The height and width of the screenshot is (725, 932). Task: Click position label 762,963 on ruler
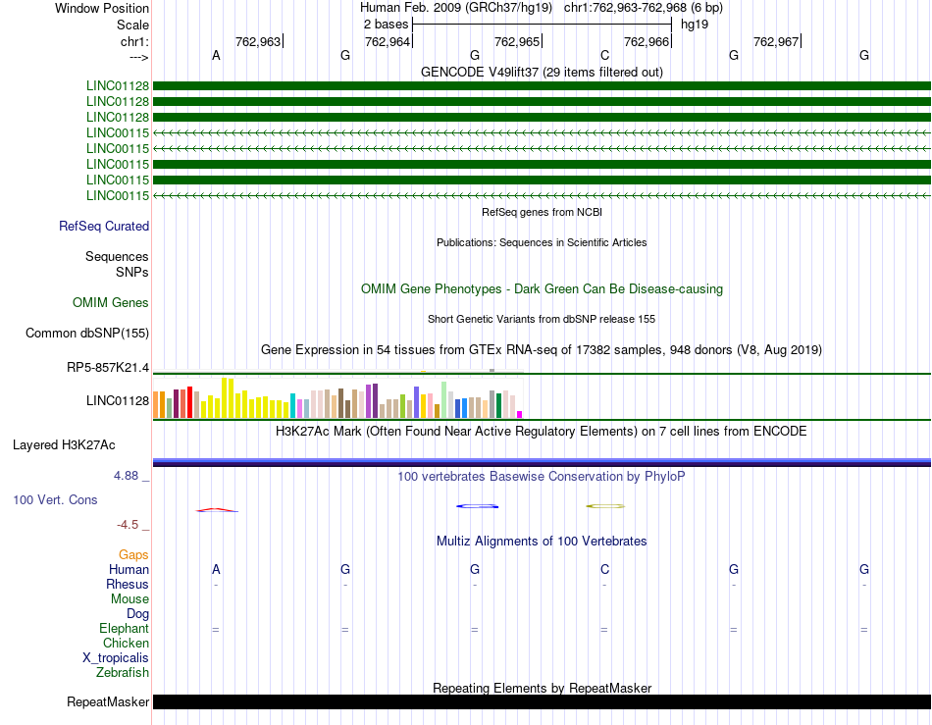pyautogui.click(x=258, y=41)
